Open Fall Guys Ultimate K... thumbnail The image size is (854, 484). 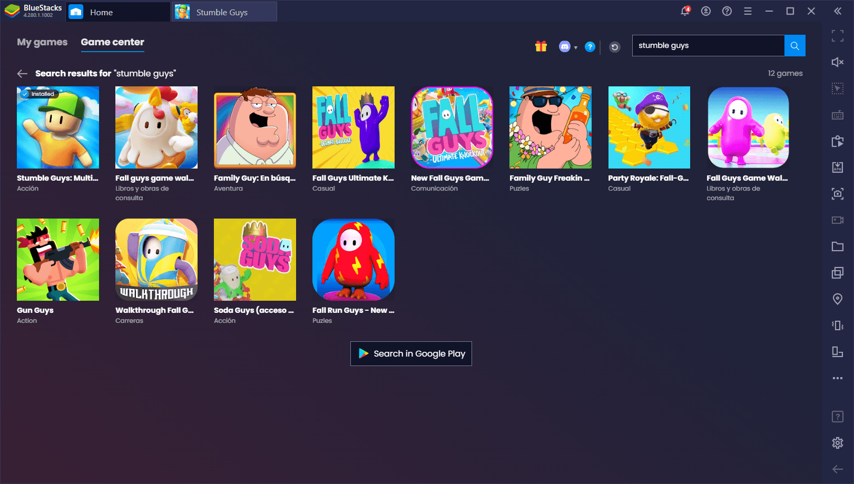354,127
